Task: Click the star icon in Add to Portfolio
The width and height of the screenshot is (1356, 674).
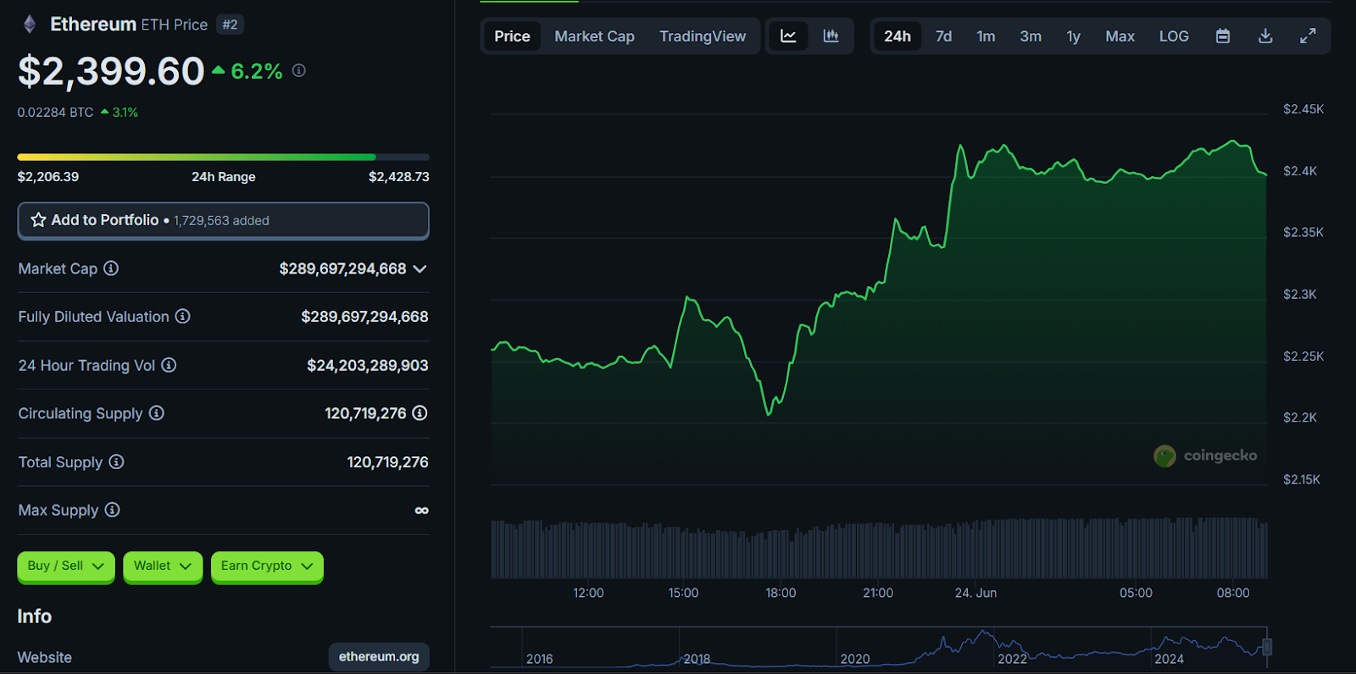Action: [38, 220]
